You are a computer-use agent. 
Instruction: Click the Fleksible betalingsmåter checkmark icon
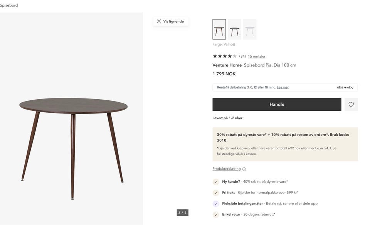(x=216, y=203)
